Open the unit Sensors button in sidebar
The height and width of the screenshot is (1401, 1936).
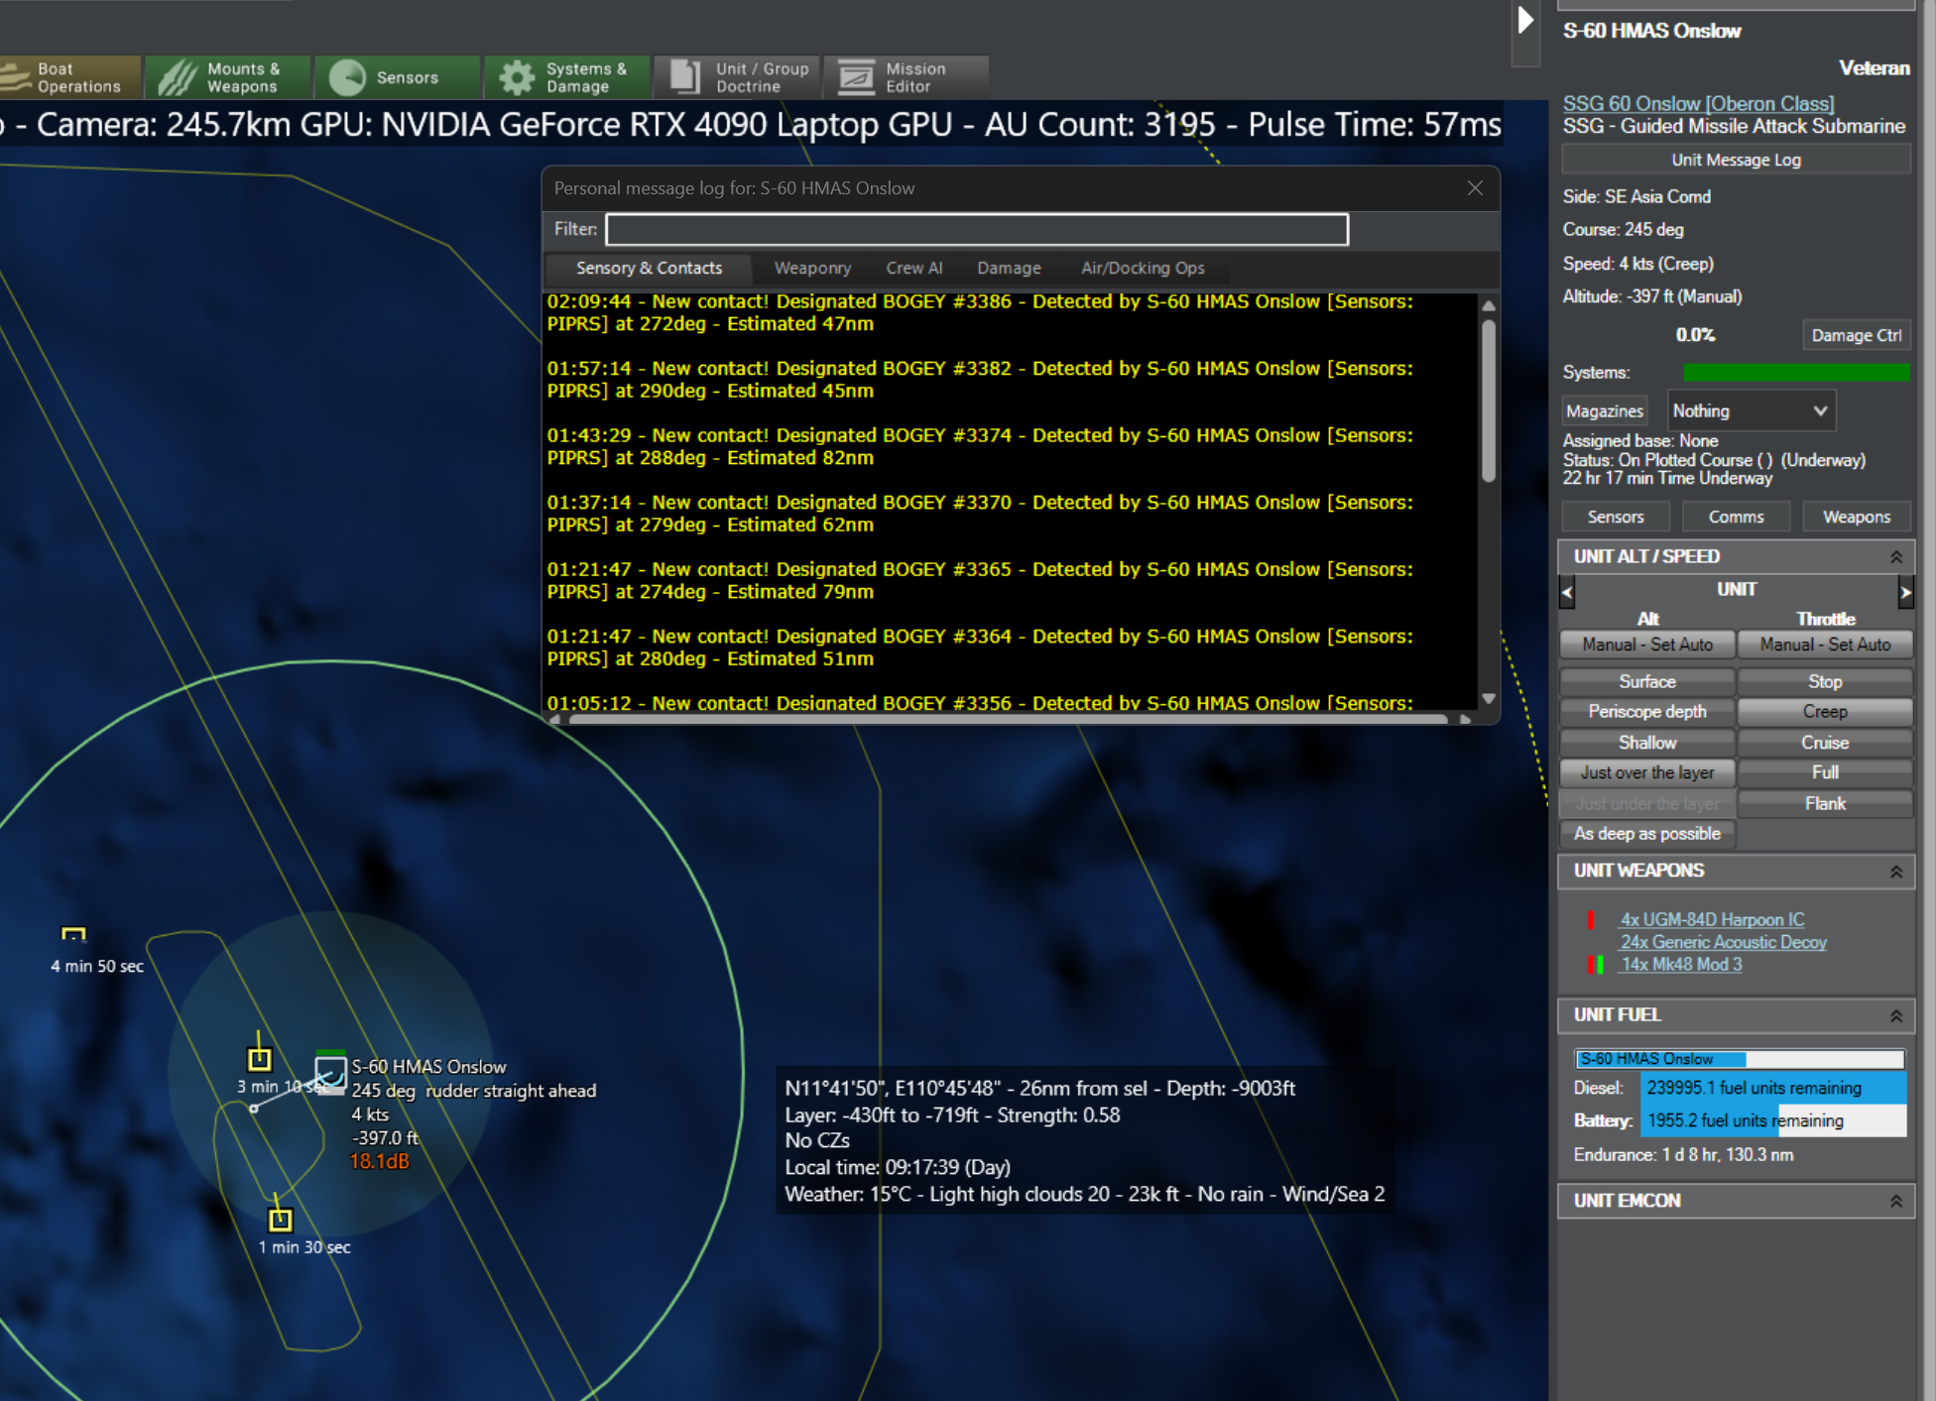(1615, 517)
